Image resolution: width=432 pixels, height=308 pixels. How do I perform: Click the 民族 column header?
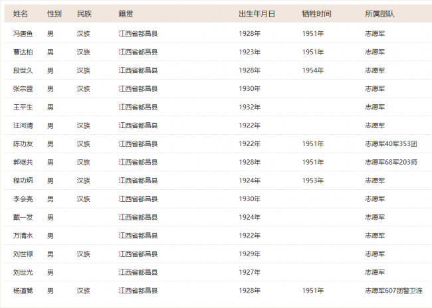pos(84,13)
